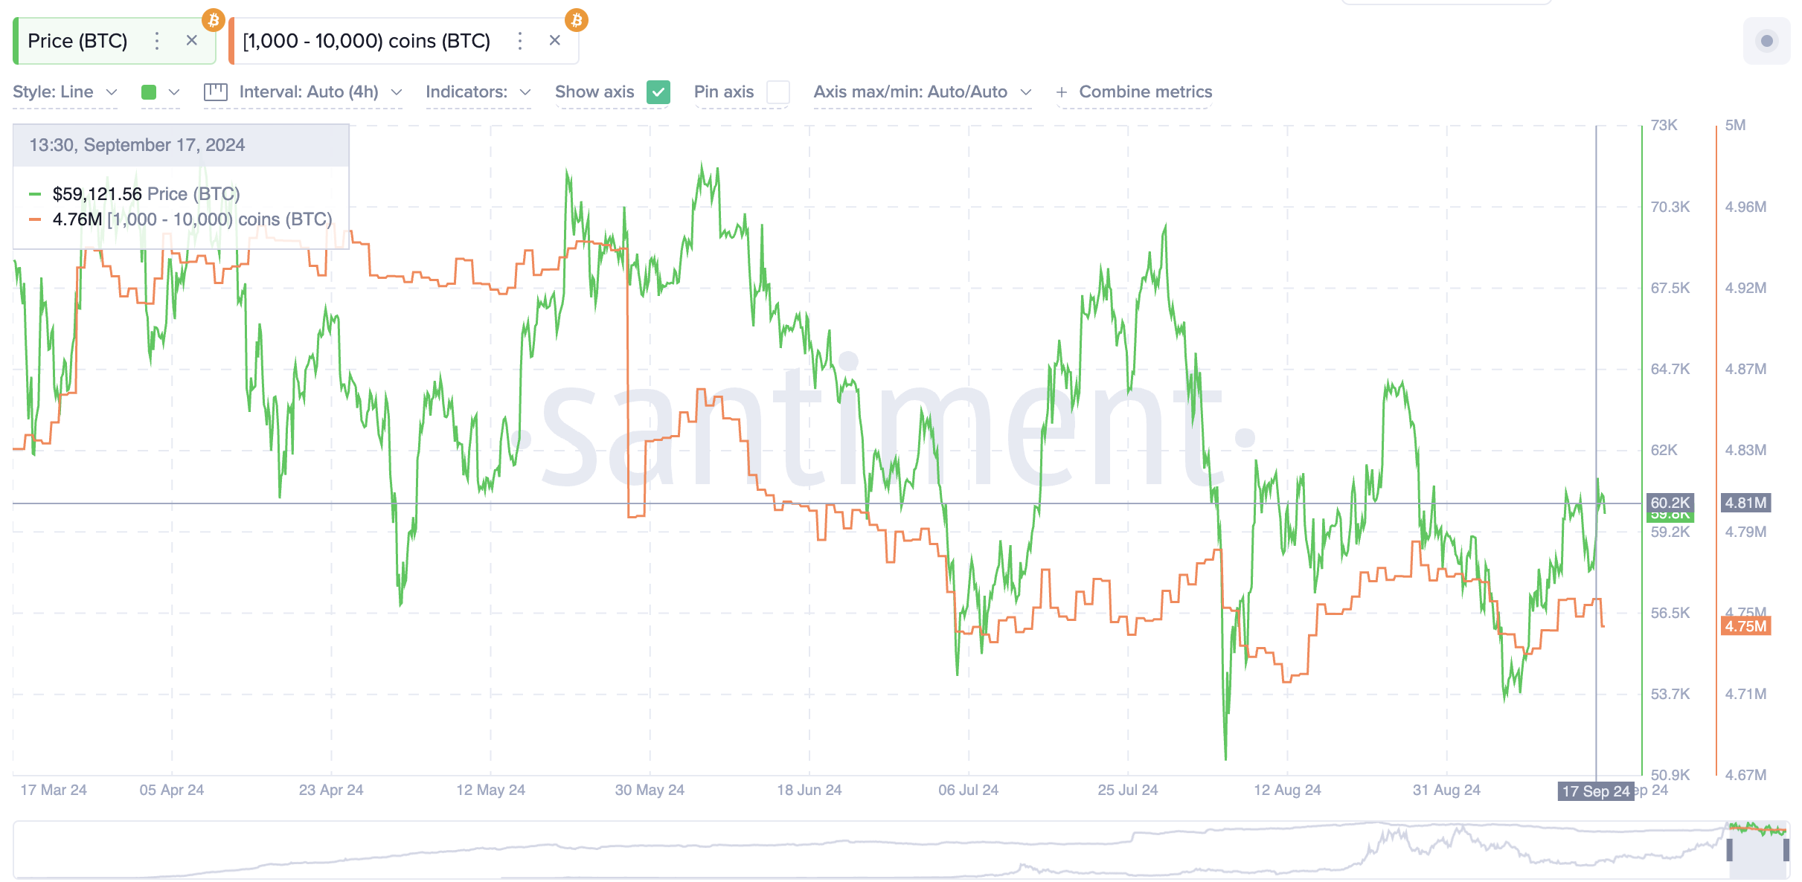Click the three-dot menu on Price (BTC)

156,41
